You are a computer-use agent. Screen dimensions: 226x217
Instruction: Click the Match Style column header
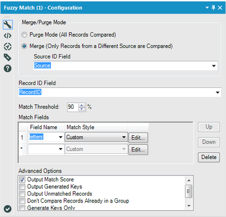pos(96,127)
